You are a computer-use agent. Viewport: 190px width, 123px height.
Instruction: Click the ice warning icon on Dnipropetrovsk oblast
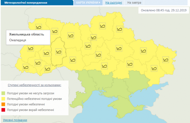click(130, 64)
